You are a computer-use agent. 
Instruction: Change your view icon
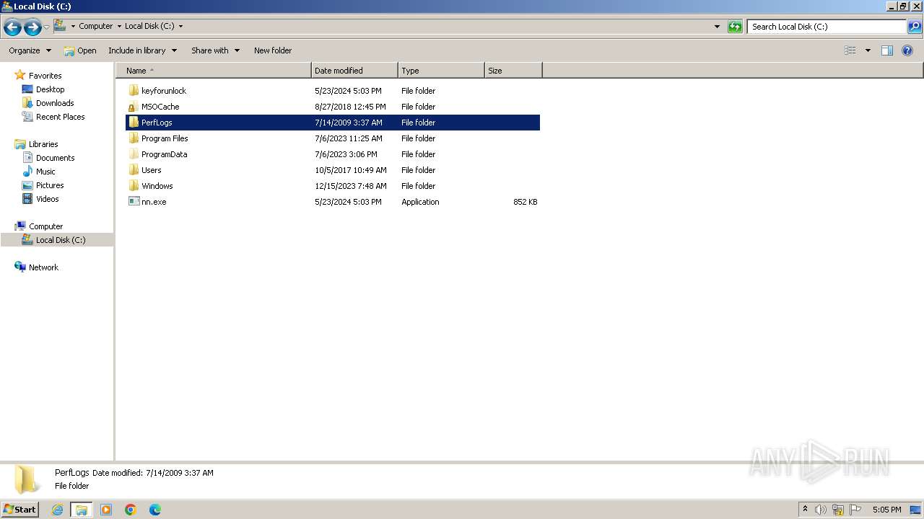pyautogui.click(x=850, y=50)
